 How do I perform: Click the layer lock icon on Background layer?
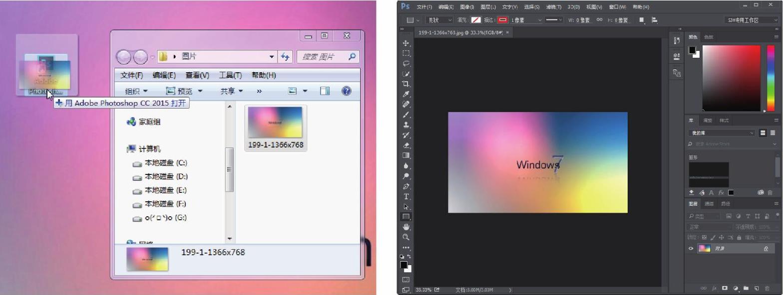tap(766, 249)
